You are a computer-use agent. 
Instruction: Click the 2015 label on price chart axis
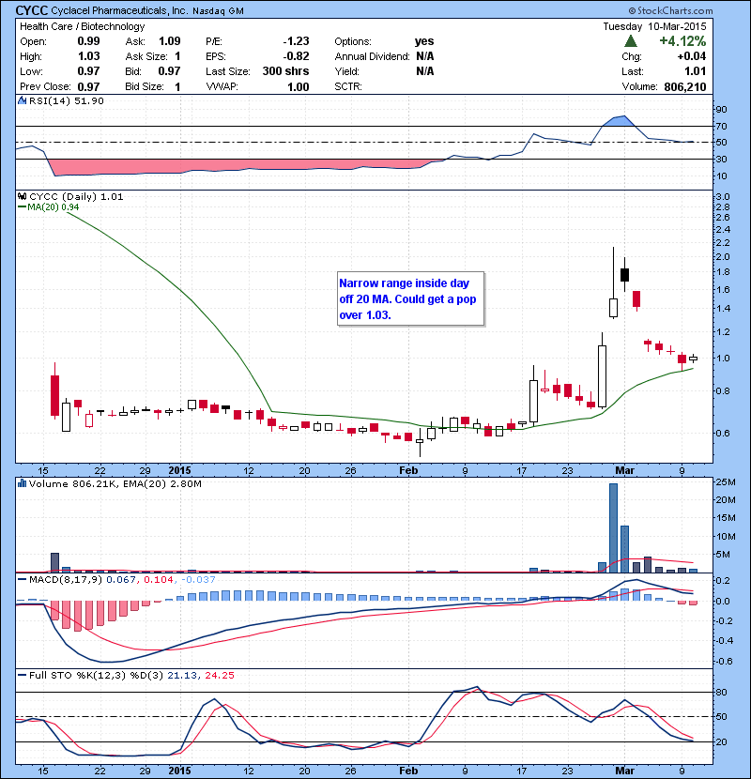179,470
